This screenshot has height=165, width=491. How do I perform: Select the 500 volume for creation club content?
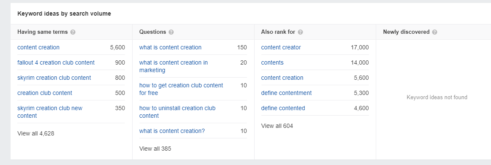[120, 93]
